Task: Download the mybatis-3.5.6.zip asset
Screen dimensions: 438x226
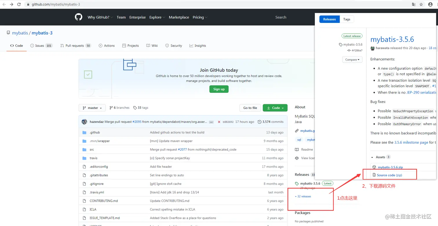Action: 390,167
